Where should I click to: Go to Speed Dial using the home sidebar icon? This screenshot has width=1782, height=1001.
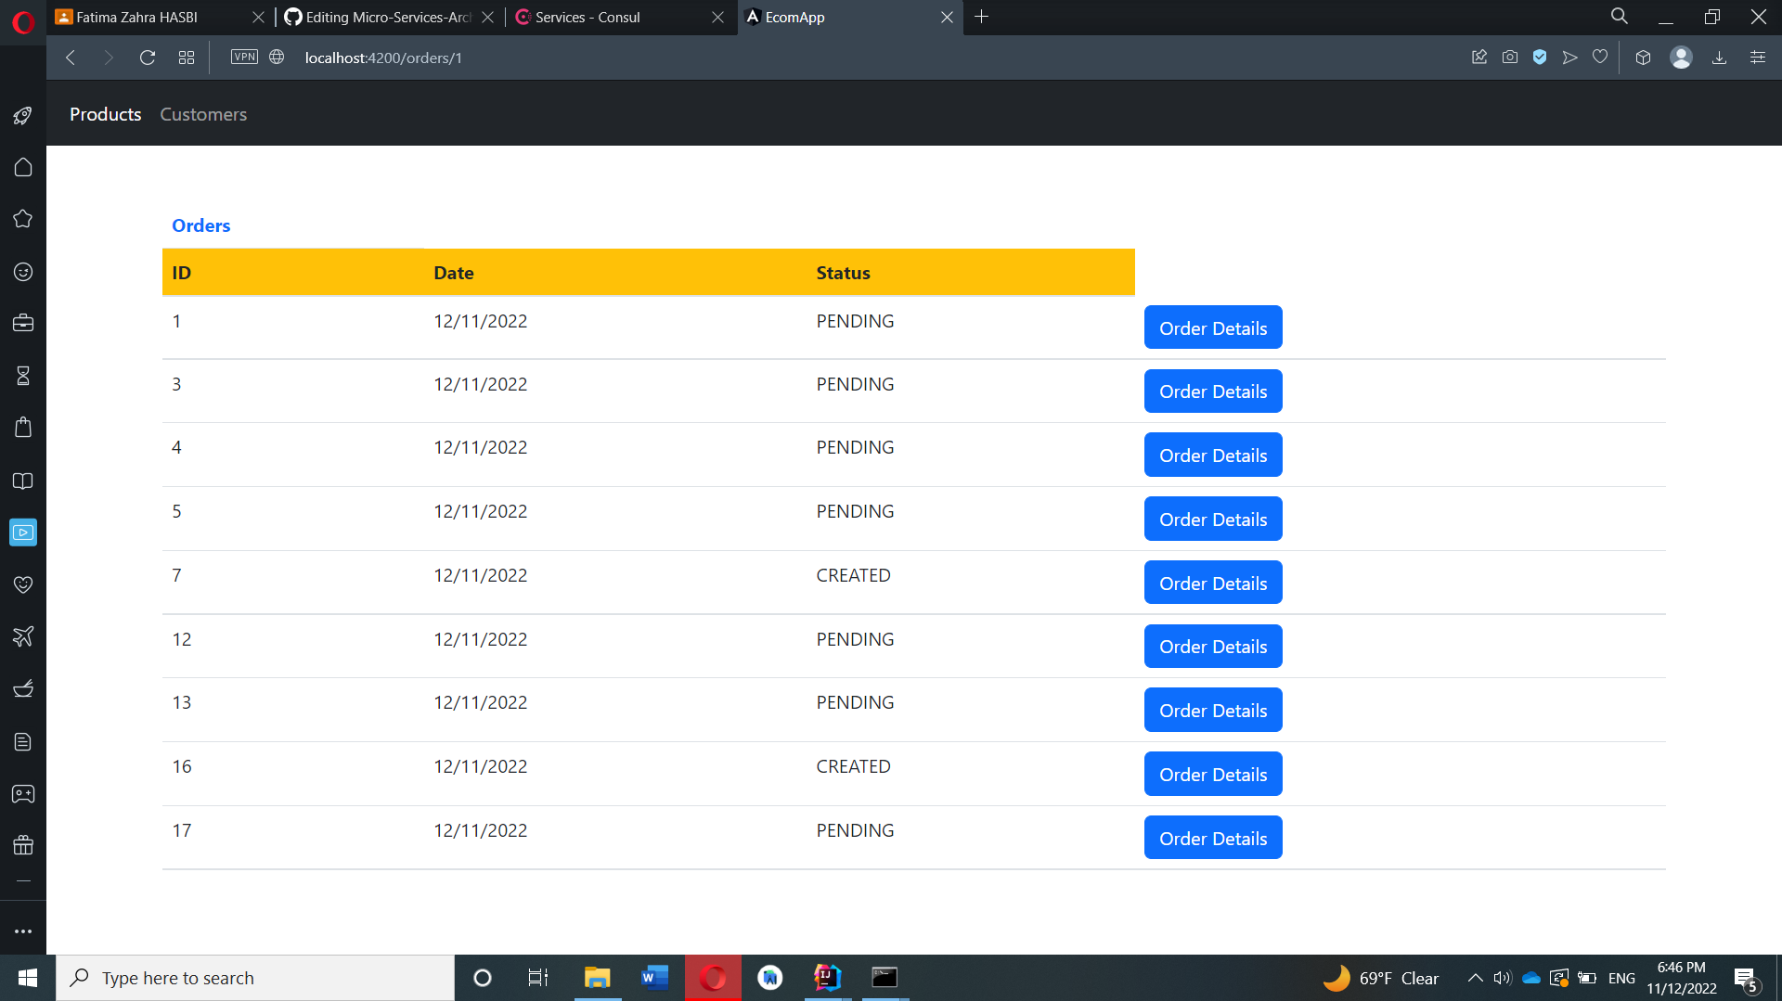click(23, 167)
